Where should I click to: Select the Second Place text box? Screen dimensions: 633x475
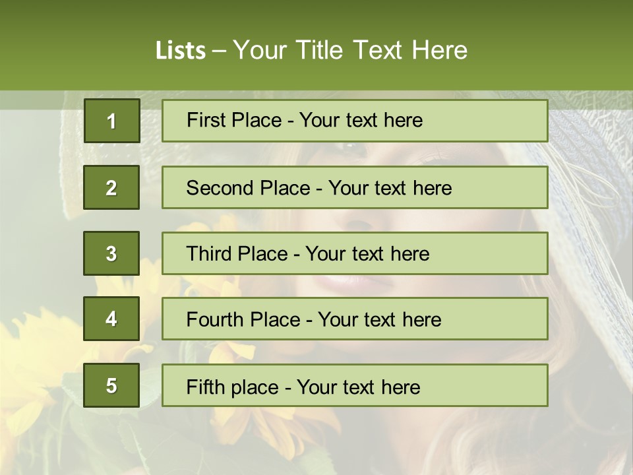pyautogui.click(x=355, y=187)
